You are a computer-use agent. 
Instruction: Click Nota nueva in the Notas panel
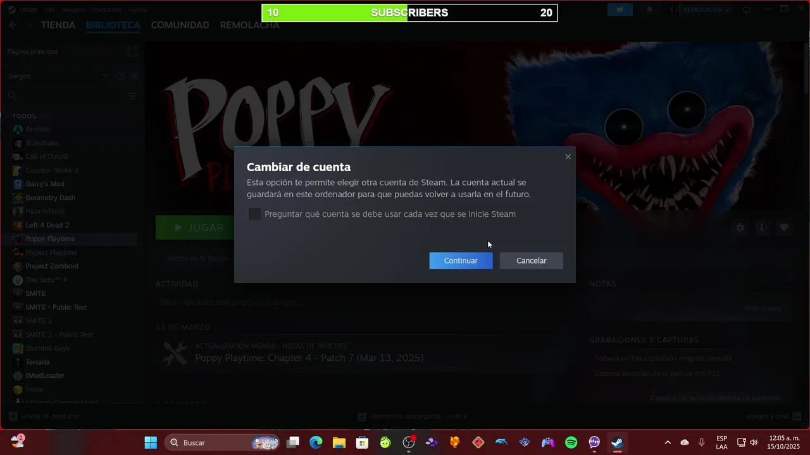pyautogui.click(x=763, y=308)
